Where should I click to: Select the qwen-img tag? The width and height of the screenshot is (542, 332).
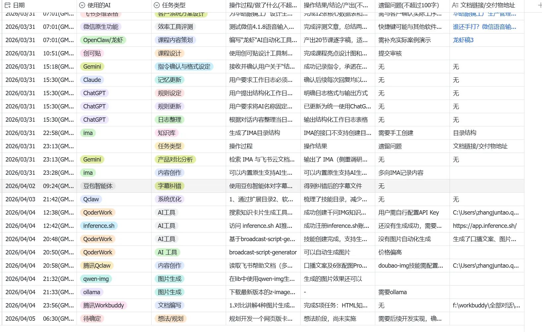(96, 279)
